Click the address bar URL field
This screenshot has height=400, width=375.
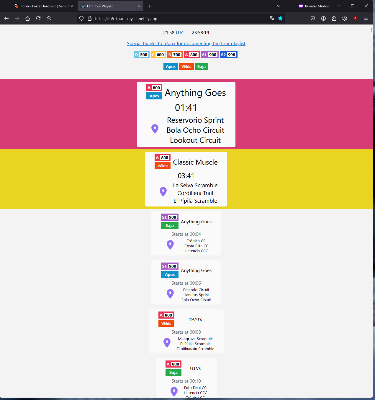pos(181,18)
